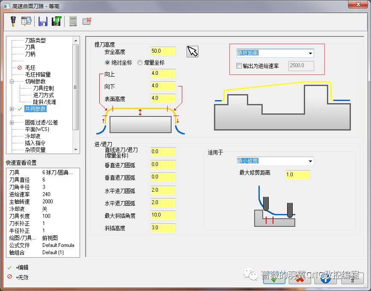
Task: Click the 水平进刀圆弧 value field
Action: tap(163, 190)
